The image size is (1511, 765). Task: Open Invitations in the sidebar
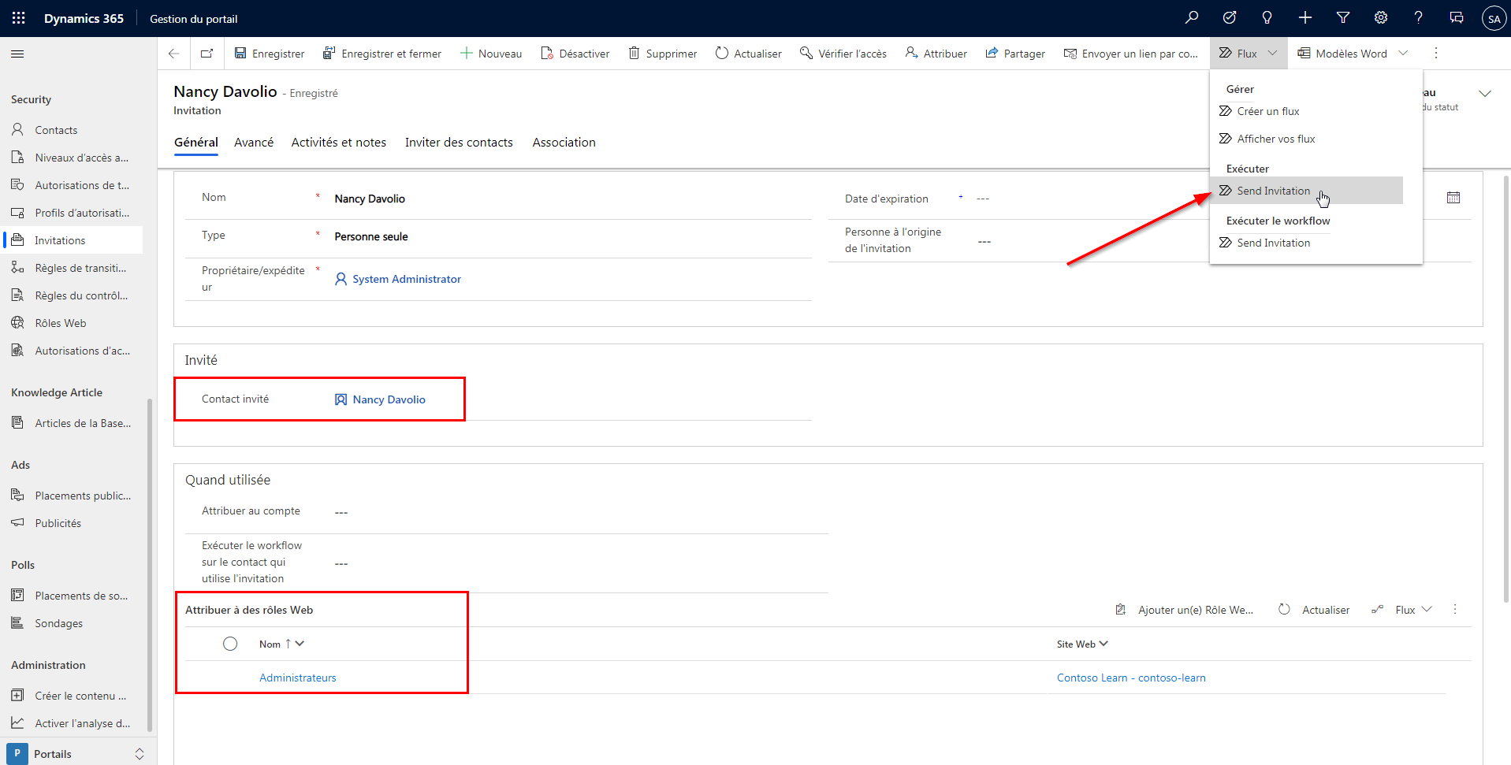(x=71, y=240)
